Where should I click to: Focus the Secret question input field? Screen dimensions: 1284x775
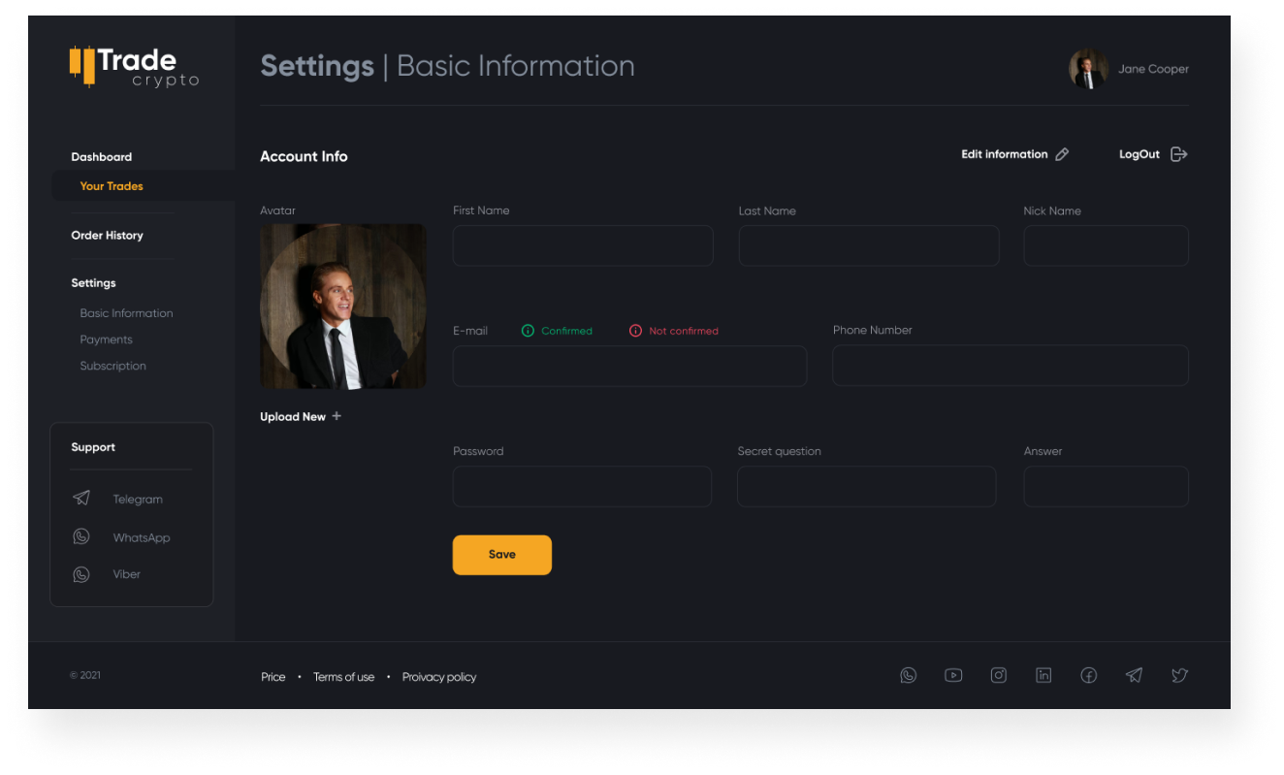click(866, 487)
